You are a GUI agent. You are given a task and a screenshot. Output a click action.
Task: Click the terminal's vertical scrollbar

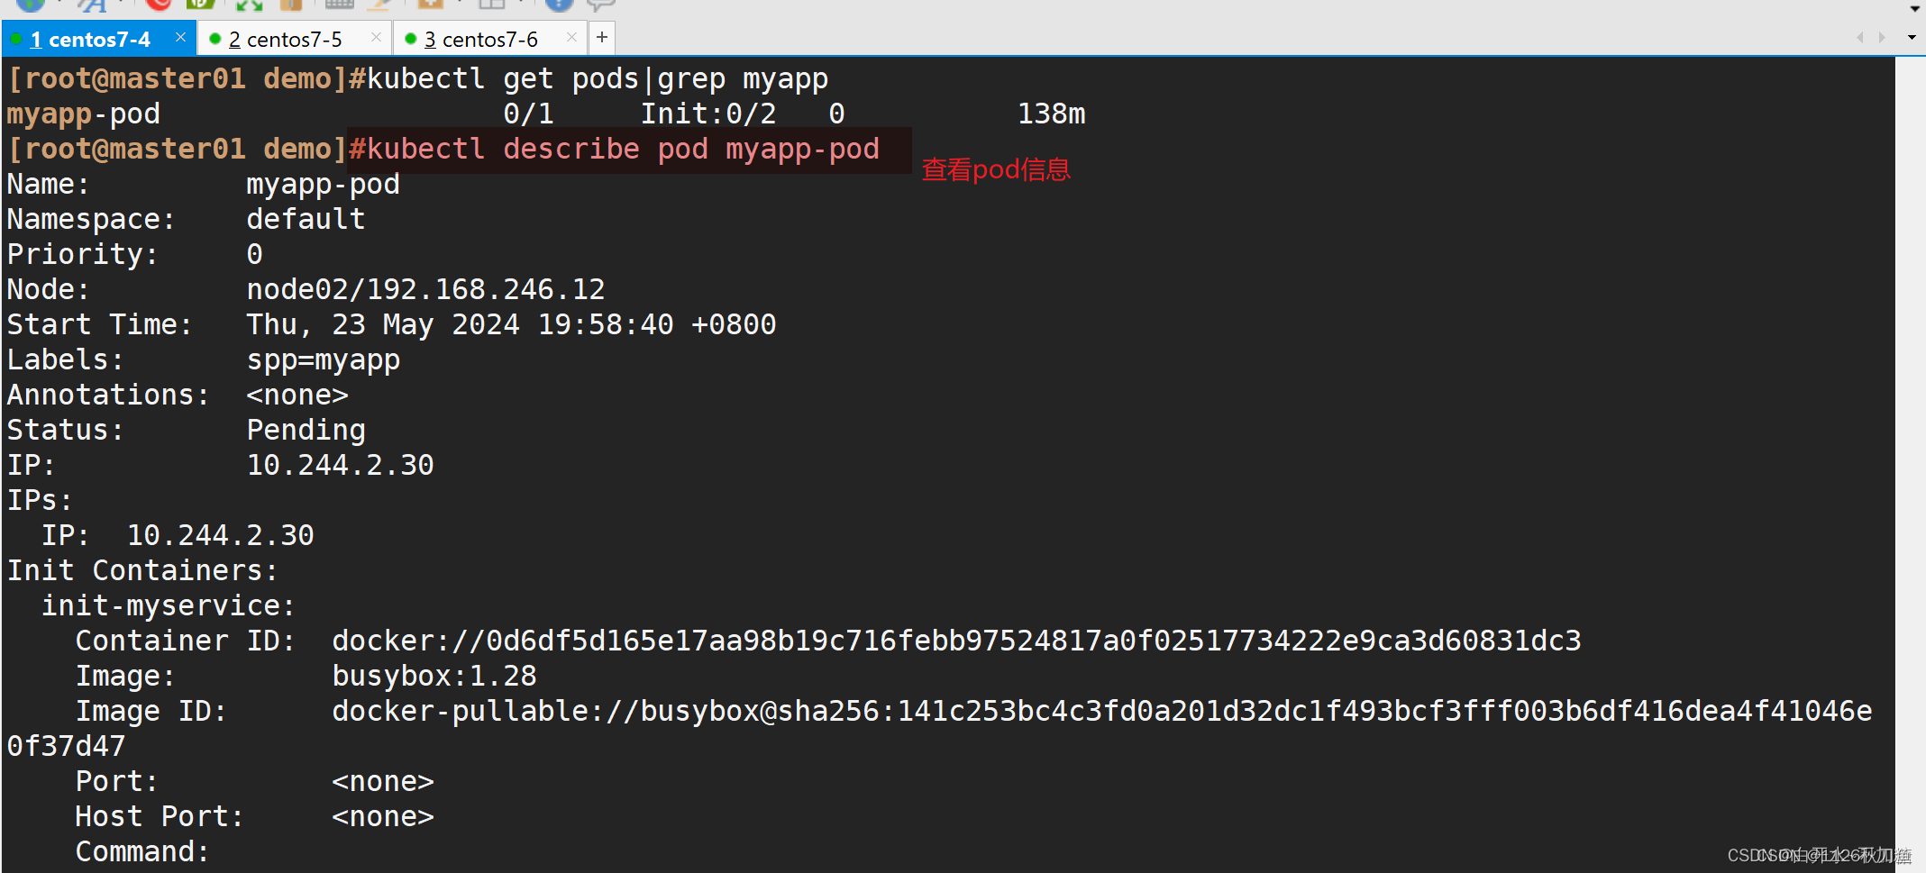pos(1910,464)
